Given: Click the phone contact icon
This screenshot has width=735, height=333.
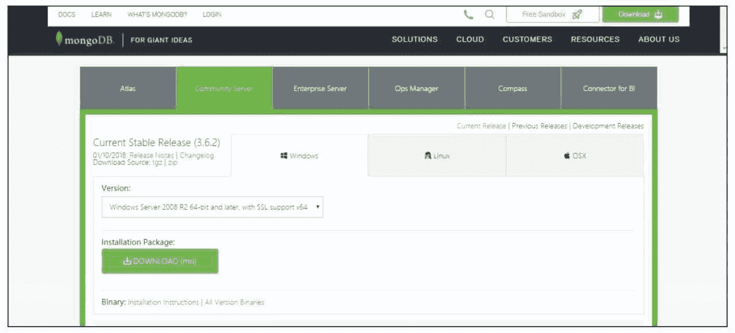Looking at the screenshot, I should pos(469,15).
